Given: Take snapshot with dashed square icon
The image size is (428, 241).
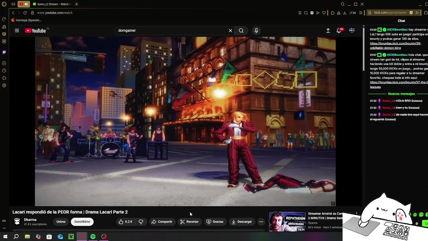Looking at the screenshot, I should 306,13.
